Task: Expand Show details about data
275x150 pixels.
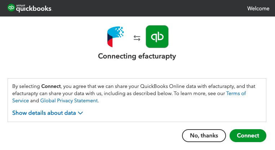Action: 44,113
